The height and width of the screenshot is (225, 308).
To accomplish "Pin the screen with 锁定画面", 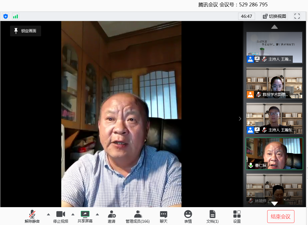I will [26, 31].
